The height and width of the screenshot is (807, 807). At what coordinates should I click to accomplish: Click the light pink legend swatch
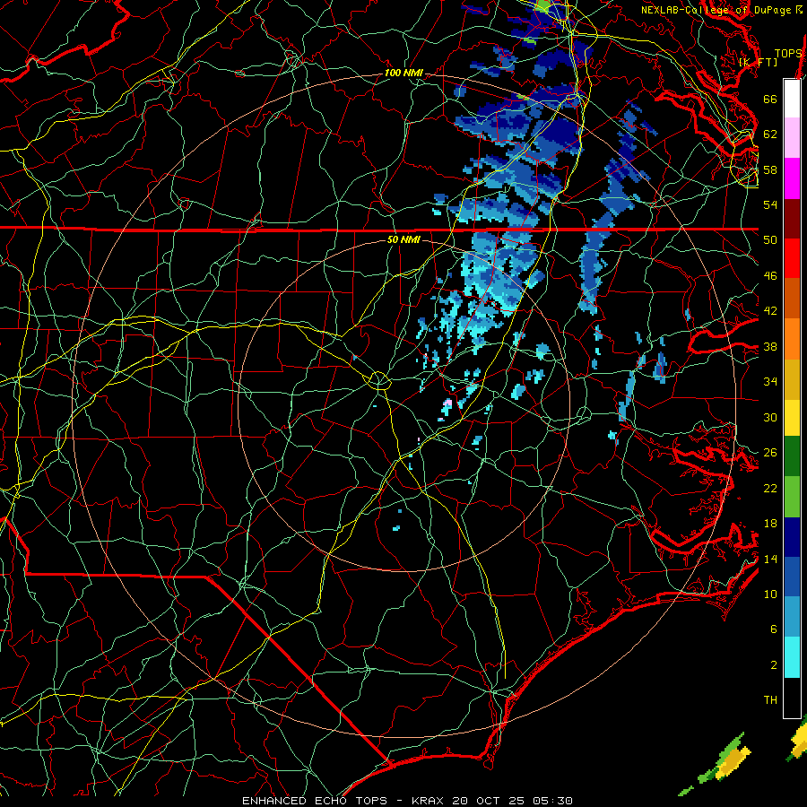792,138
